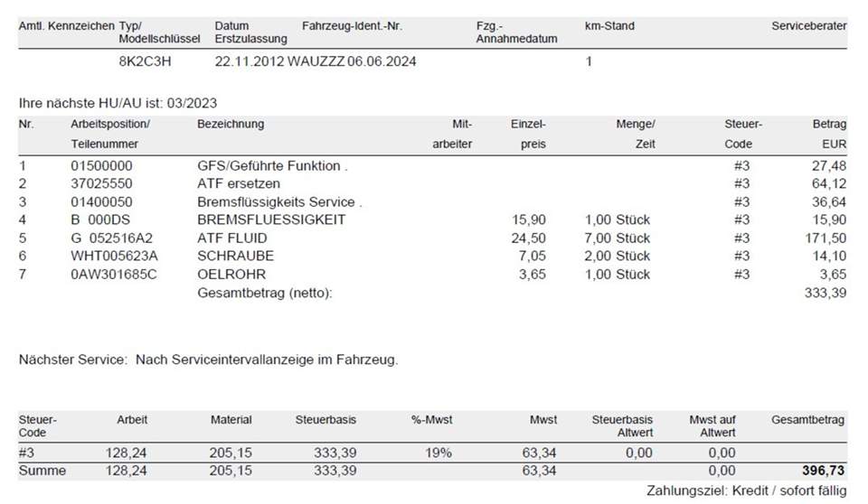Click the WAUZZZ vehicle ident number
The height and width of the screenshot is (504, 868).
316,61
